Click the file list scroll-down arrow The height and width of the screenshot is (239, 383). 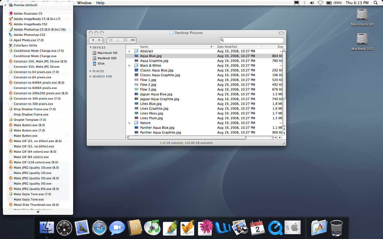284,133
